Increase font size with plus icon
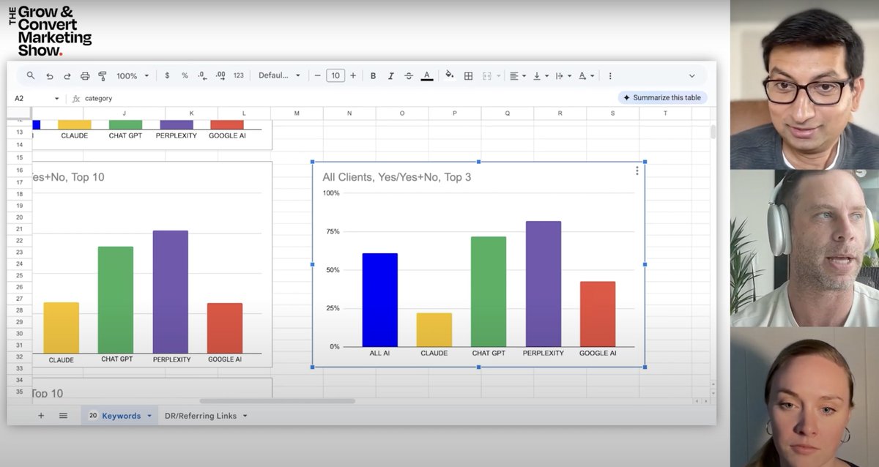Viewport: 879px width, 467px height. pos(353,75)
